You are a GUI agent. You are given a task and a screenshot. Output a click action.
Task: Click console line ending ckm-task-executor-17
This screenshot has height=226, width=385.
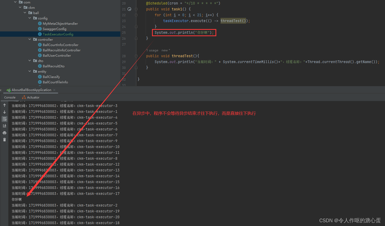pos(66,194)
